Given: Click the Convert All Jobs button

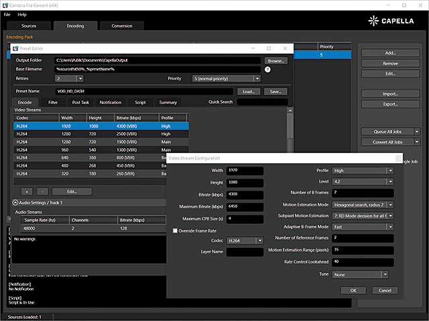Looking at the screenshot, I should coord(387,142).
